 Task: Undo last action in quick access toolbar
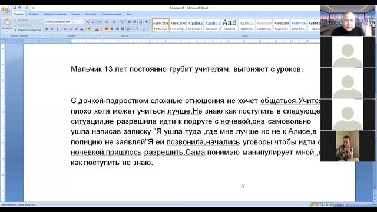(x=19, y=8)
